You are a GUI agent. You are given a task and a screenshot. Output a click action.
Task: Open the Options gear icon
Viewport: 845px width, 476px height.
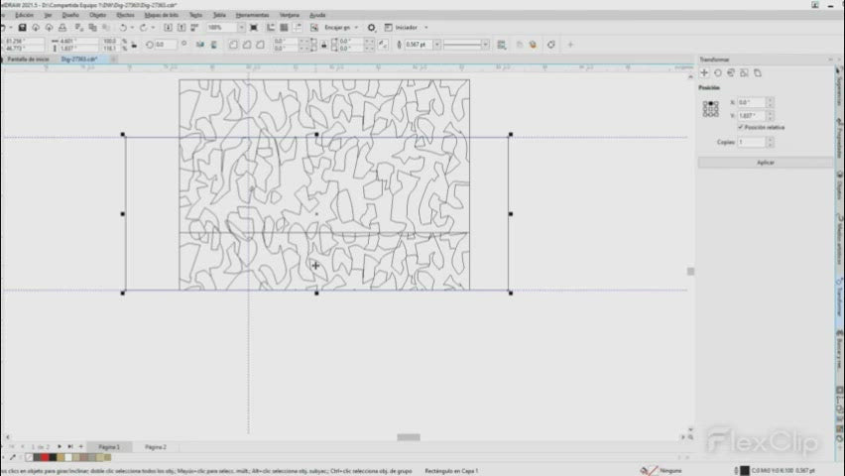click(372, 28)
